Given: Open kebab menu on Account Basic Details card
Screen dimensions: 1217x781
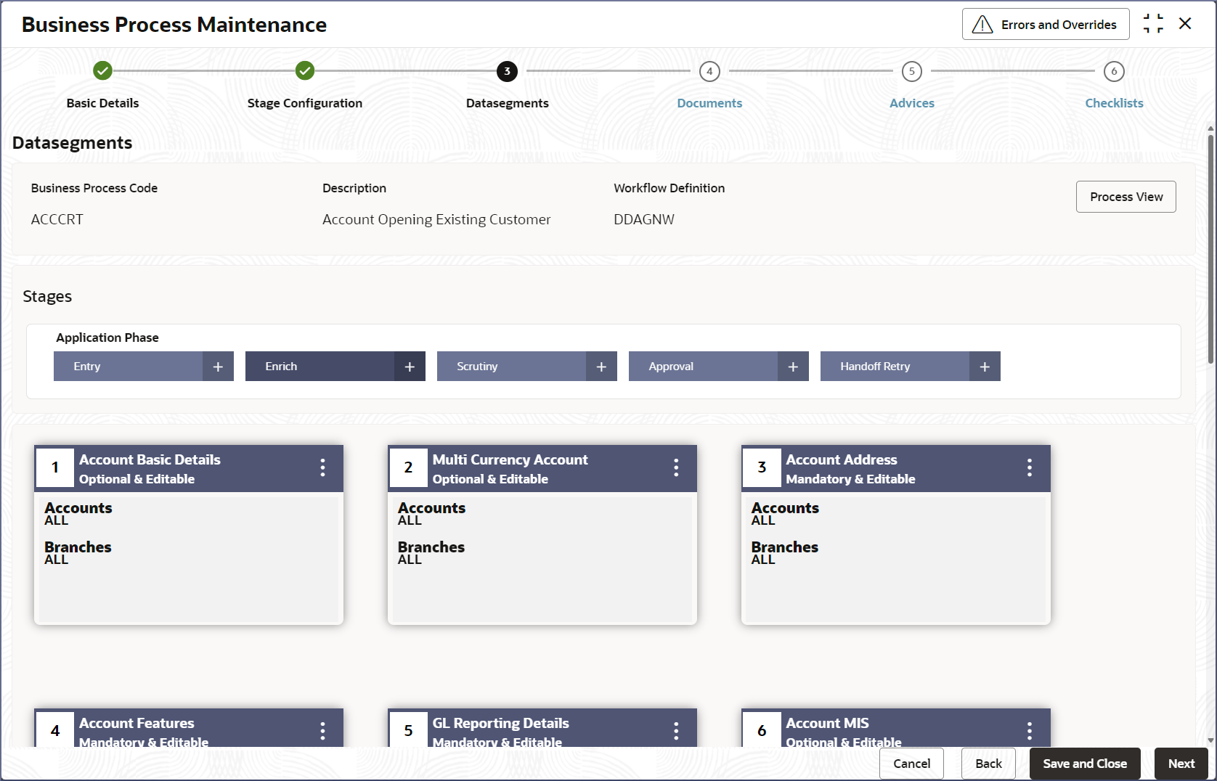Looking at the screenshot, I should (x=322, y=467).
